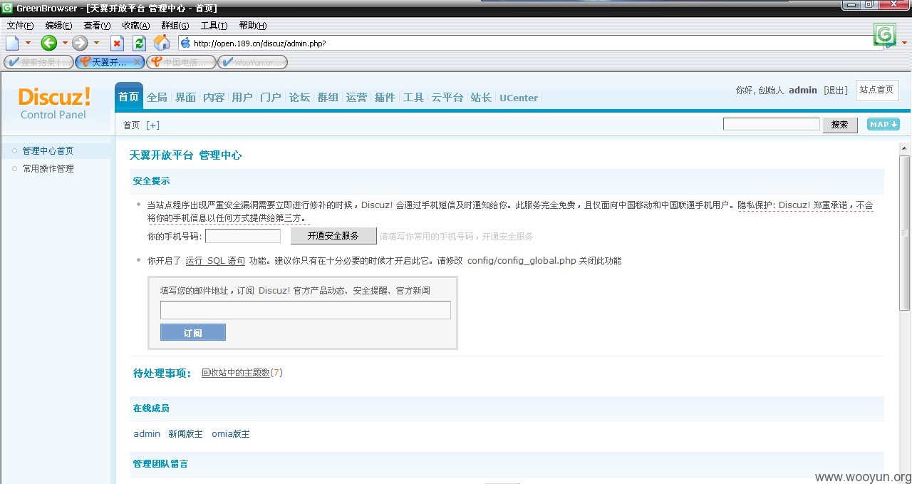
Task: Click the GreenBrowser logo at top right
Action: tap(885, 34)
